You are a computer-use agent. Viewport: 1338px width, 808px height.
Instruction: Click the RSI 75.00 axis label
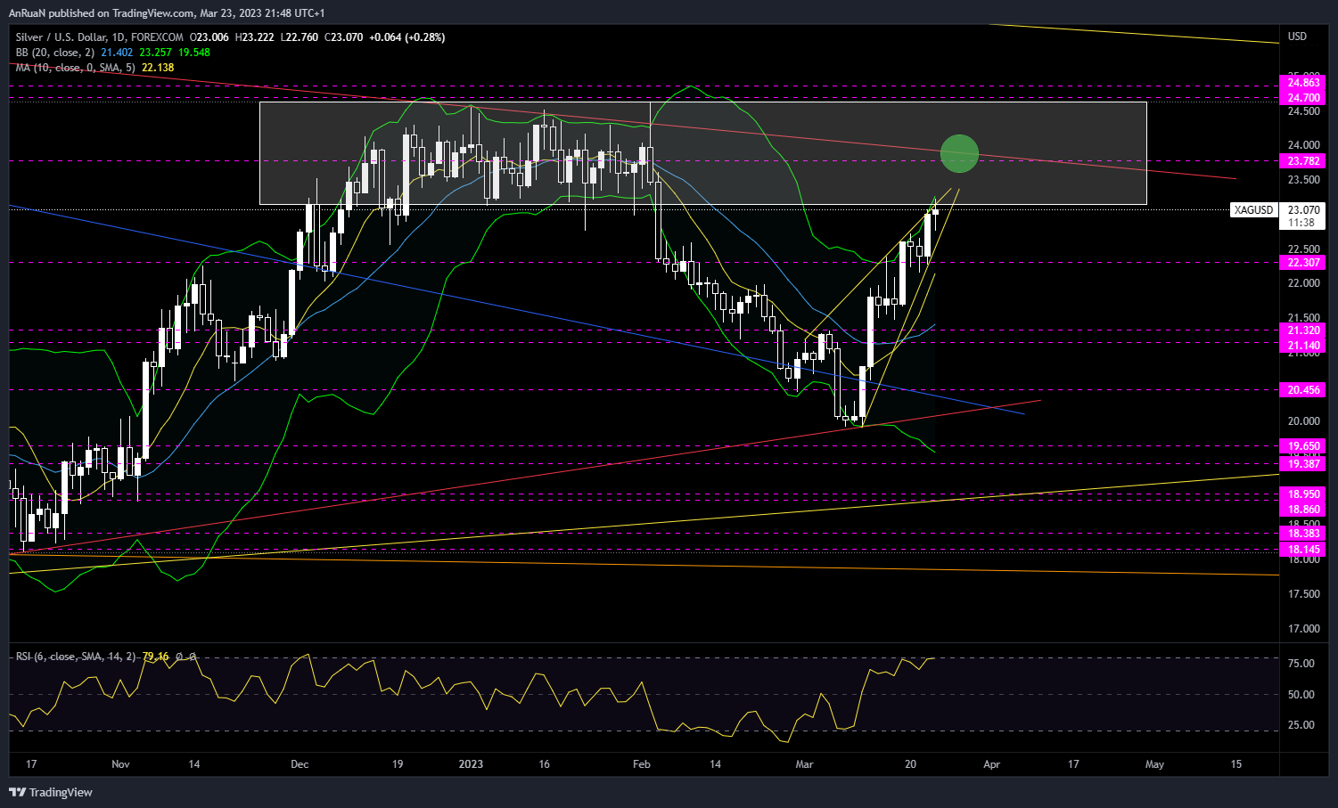(x=1301, y=664)
